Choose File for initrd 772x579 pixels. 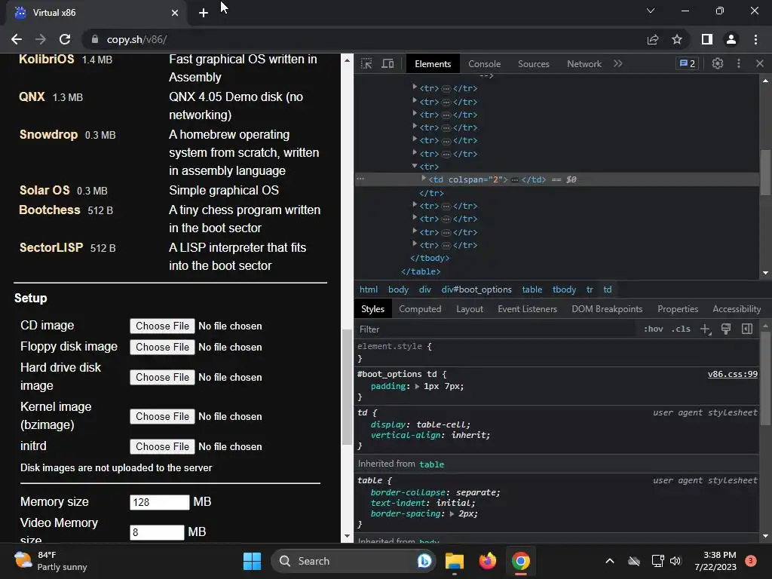click(162, 446)
